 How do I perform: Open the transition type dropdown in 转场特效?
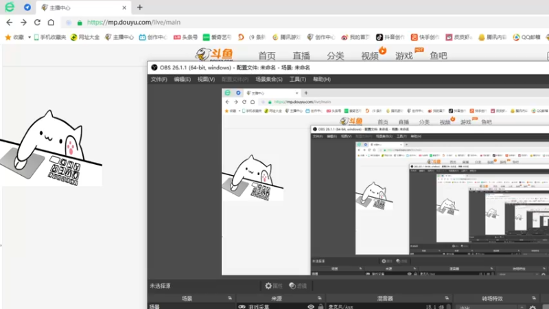[x=491, y=307]
